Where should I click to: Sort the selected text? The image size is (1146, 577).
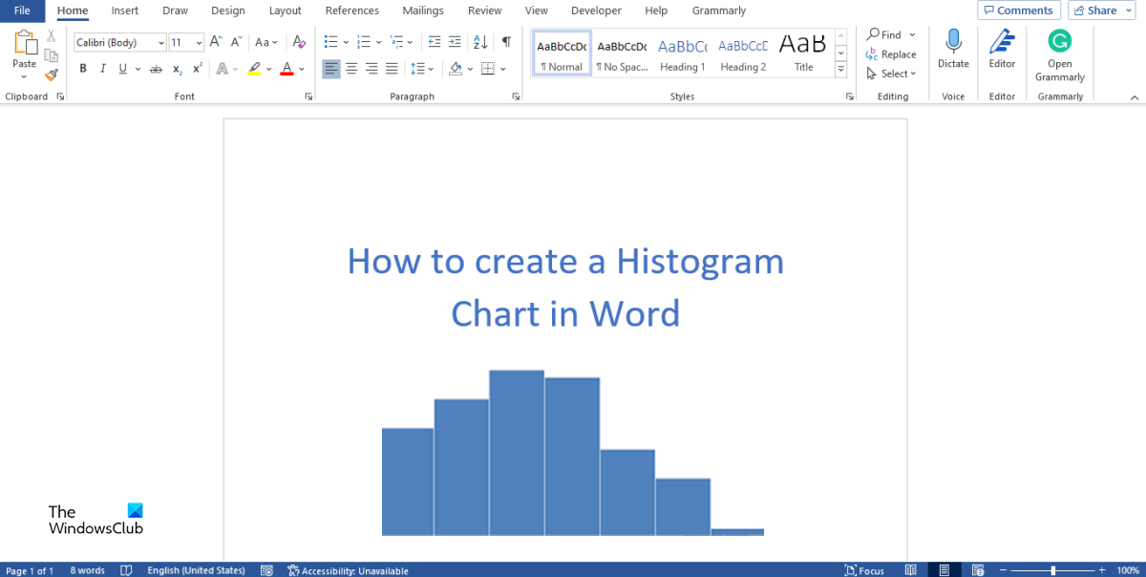479,42
